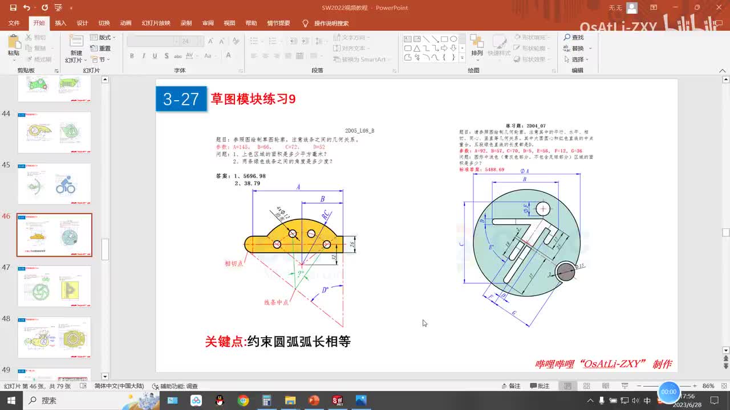
Task: Switch to Transitions (切换) tab
Action: pyautogui.click(x=104, y=23)
